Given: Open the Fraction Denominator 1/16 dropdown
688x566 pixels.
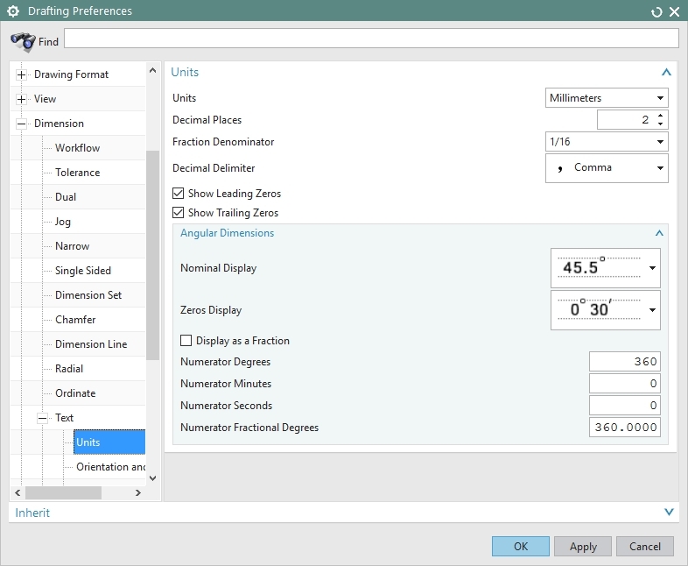Looking at the screenshot, I should (607, 142).
